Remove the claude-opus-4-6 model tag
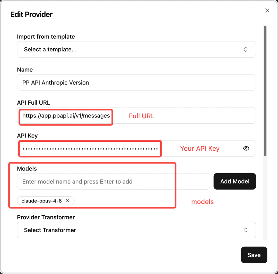 click(67, 201)
